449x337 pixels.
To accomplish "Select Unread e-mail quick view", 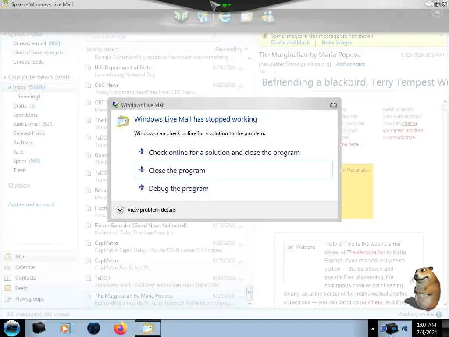I will click(x=36, y=43).
